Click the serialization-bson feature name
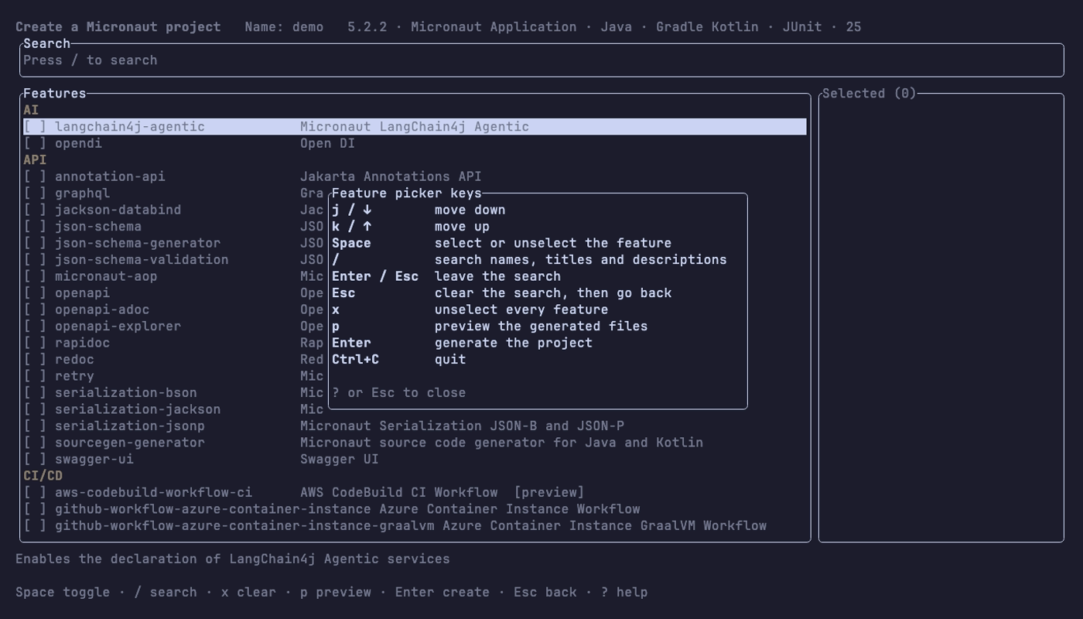 point(126,392)
